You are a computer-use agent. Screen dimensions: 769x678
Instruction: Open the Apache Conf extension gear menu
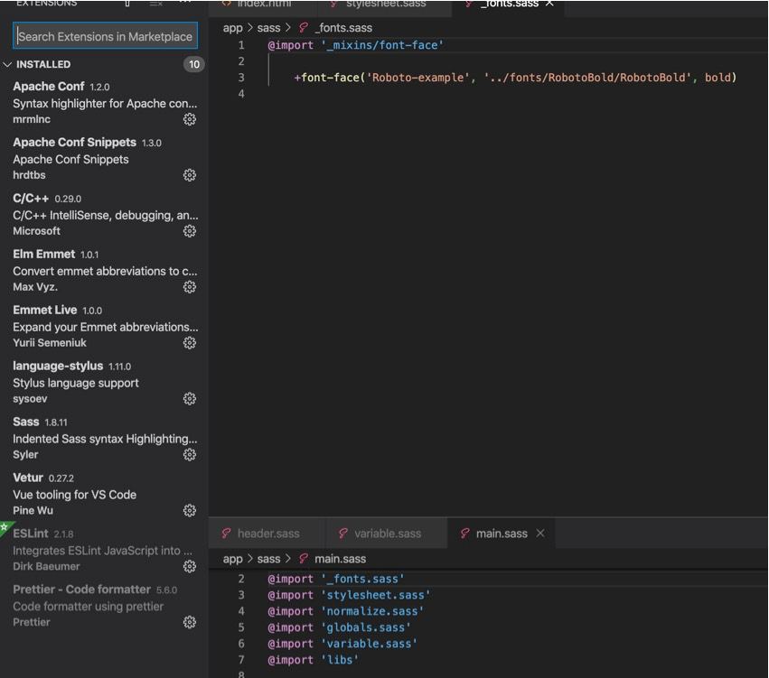tap(189, 119)
